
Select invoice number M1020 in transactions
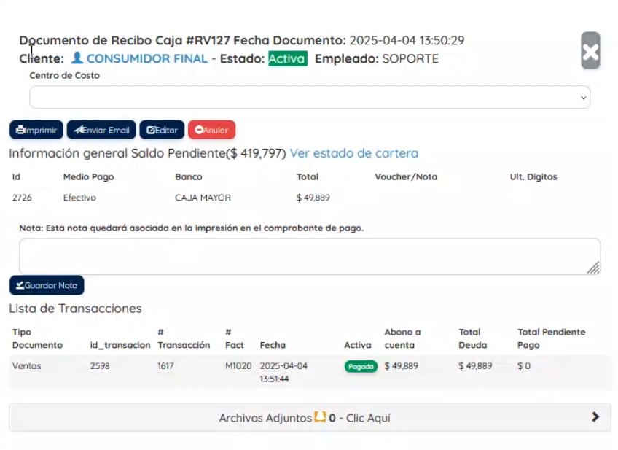point(235,366)
